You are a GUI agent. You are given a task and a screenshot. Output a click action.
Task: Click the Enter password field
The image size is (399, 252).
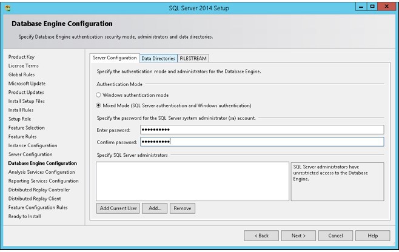pyautogui.click(x=262, y=130)
